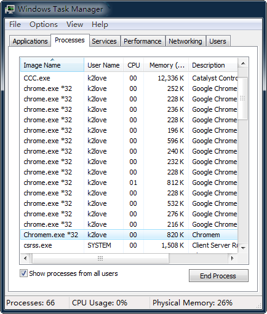Click the scroll right arrow of process list
267x314 pixels.
(233, 258)
